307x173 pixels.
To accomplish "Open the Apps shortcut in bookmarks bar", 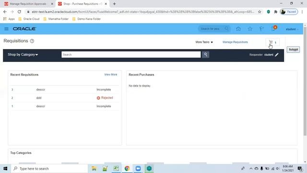I will (x=9, y=19).
